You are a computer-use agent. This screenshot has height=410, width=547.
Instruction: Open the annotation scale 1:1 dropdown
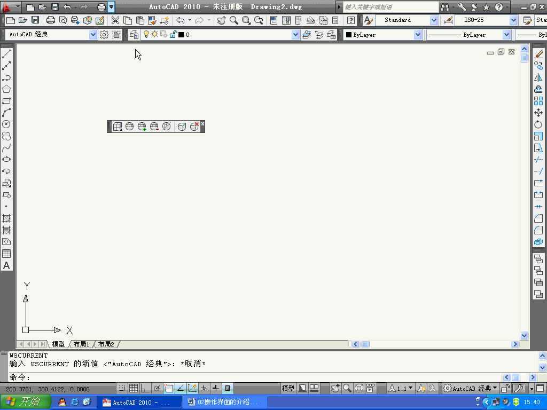point(402,388)
